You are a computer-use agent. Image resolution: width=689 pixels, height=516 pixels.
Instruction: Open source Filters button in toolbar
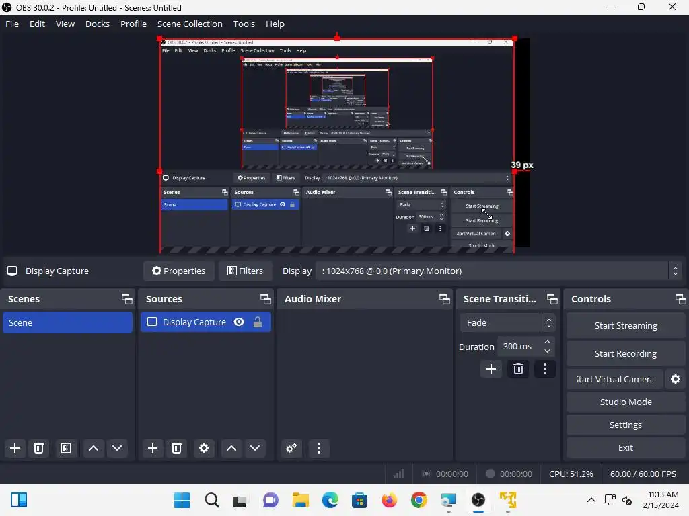(x=245, y=271)
